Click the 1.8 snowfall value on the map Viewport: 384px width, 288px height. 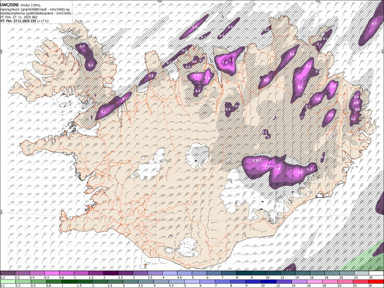(225, 63)
